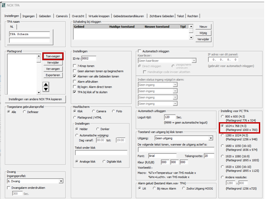The image size is (265, 199).
Task: Toggle Automatisch inloggen checkbox
Action: pos(140,51)
